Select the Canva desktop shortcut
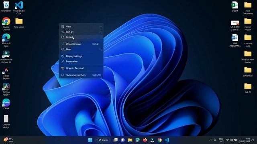The height and width of the screenshot is (144, 257). pyautogui.click(x=6, y=104)
